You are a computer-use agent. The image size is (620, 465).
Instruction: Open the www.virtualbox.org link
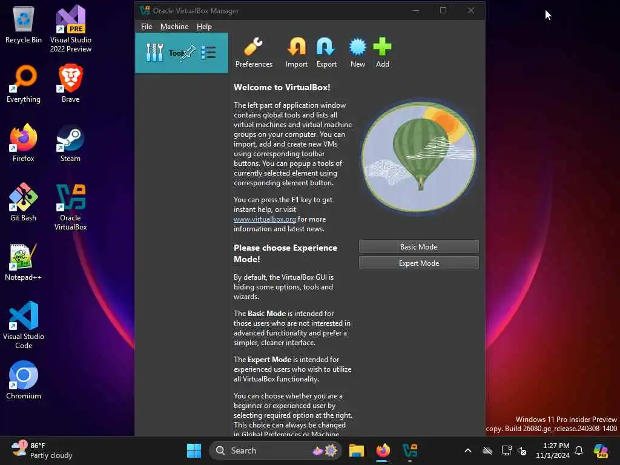coord(265,219)
